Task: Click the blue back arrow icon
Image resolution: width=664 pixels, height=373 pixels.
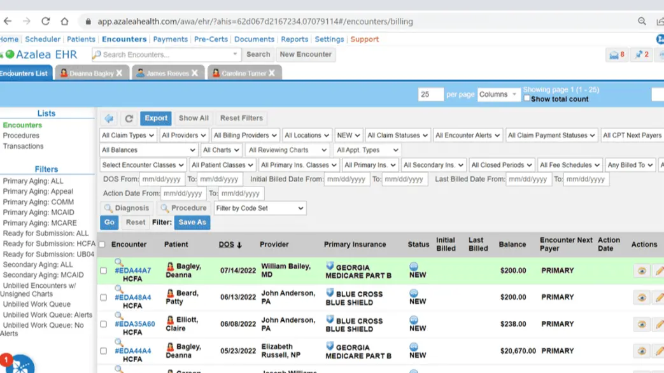Action: [109, 118]
